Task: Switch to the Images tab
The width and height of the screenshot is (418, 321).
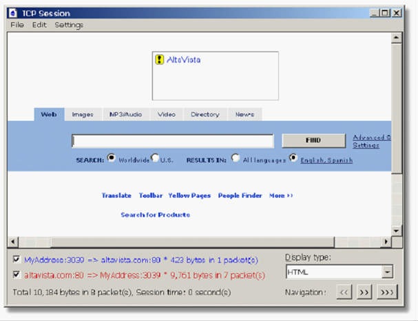Action: [83, 115]
